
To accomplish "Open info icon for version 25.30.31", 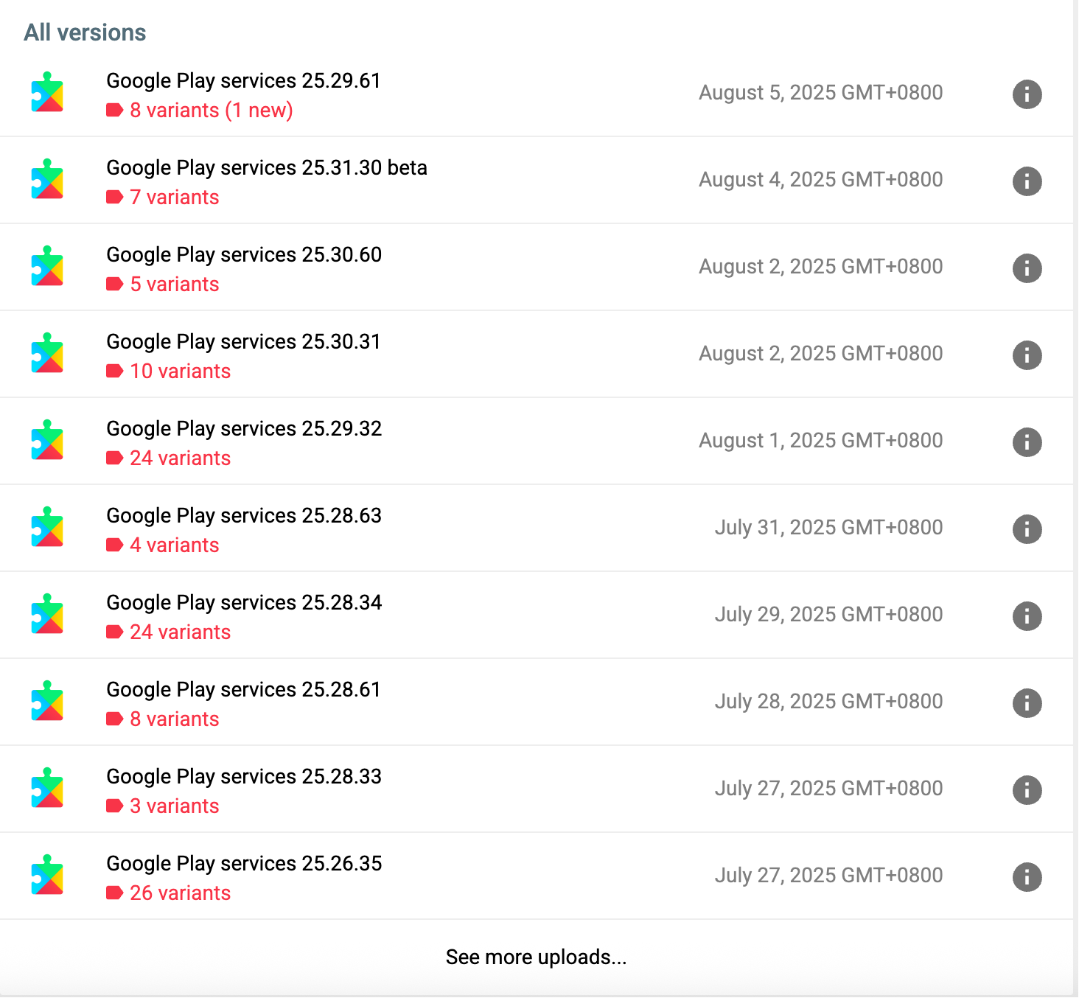I will pos(1027,355).
